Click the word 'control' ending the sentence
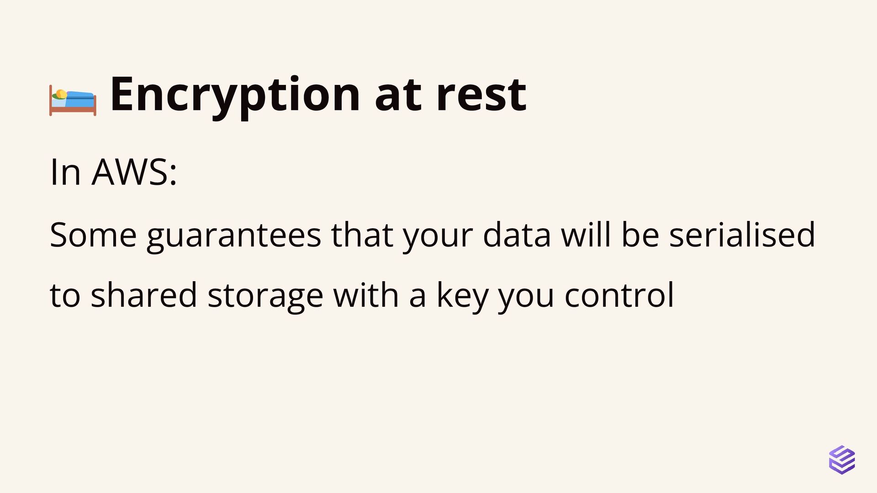Screen dimensions: 877x493 click(x=619, y=294)
